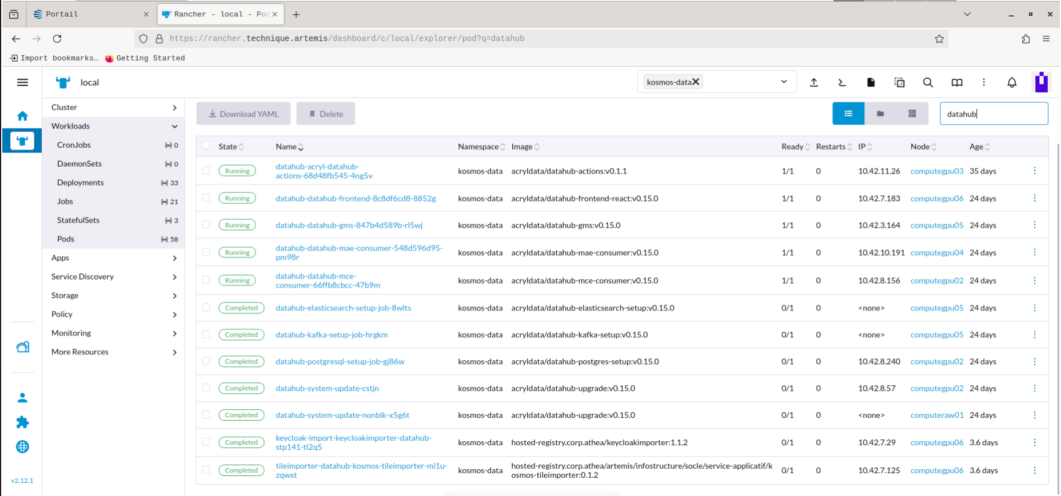1061x496 pixels.
Task: Focus the datahub filter input field
Action: pyautogui.click(x=994, y=114)
